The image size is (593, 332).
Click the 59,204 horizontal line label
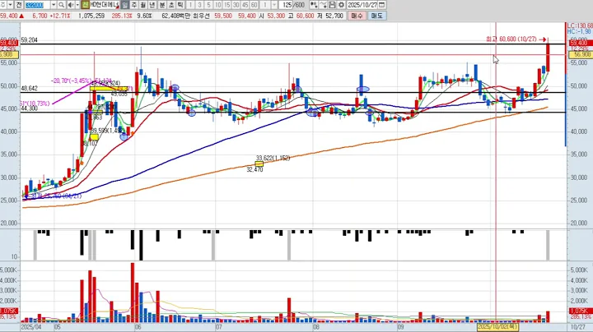pos(29,40)
